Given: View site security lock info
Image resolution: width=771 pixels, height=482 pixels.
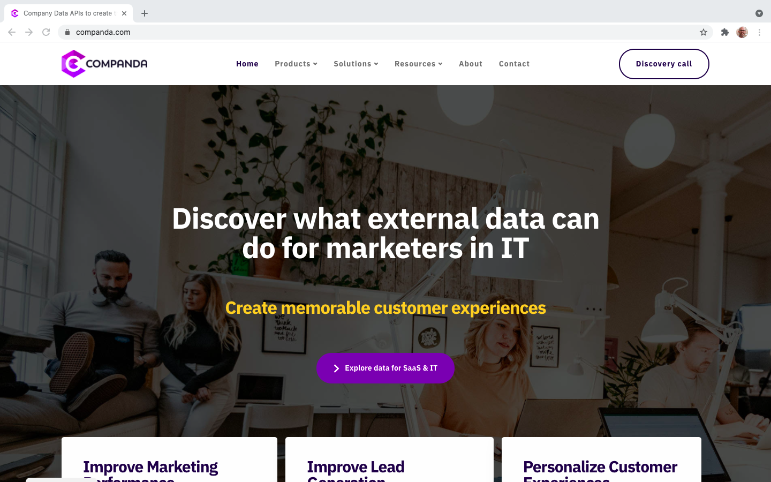Looking at the screenshot, I should pos(67,32).
